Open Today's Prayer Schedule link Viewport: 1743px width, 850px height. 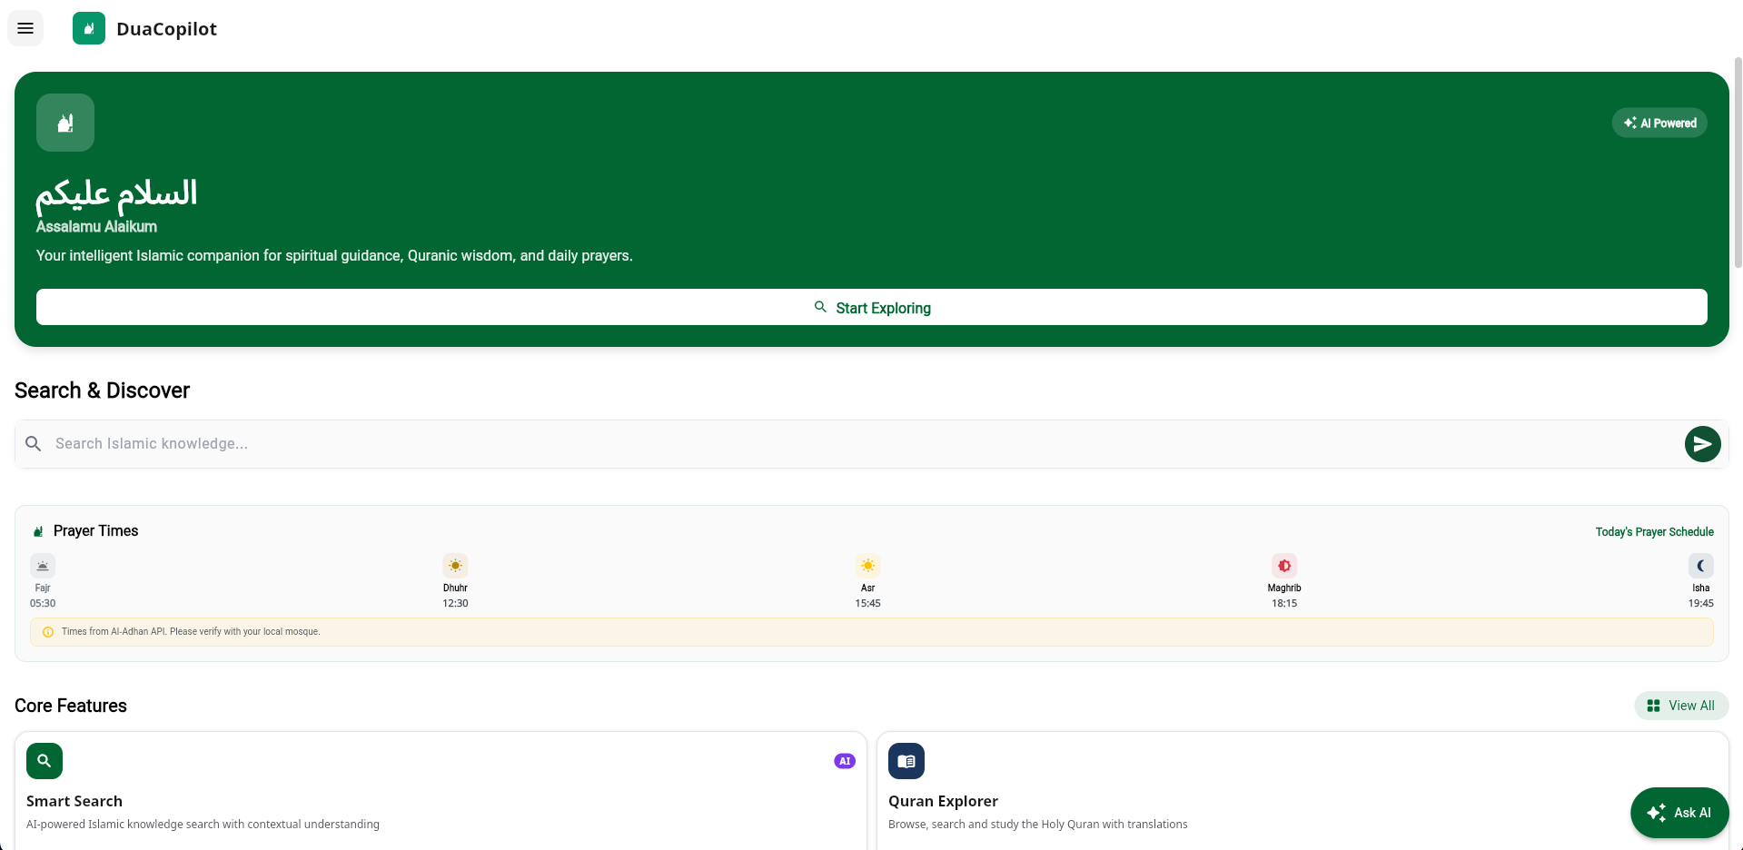click(1654, 532)
